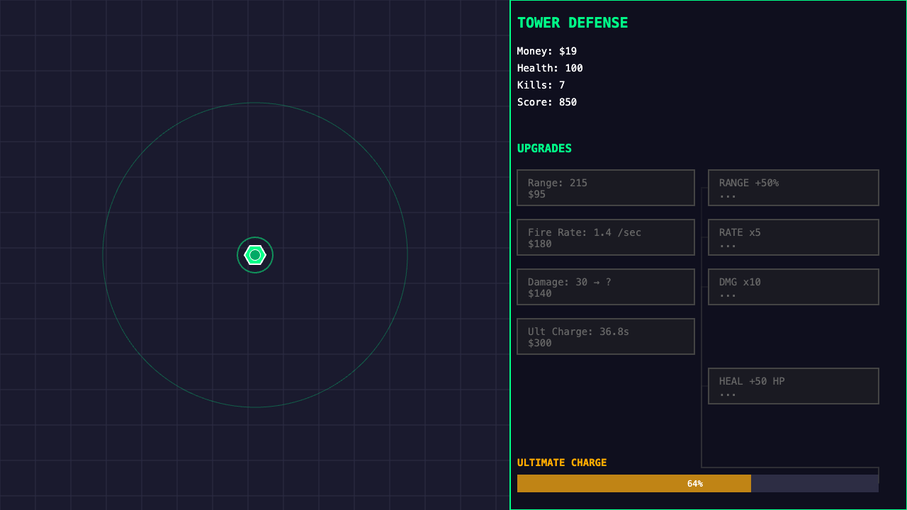This screenshot has height=510, width=907.
Task: Purchase the Damage upgrade for $140
Action: 605,286
